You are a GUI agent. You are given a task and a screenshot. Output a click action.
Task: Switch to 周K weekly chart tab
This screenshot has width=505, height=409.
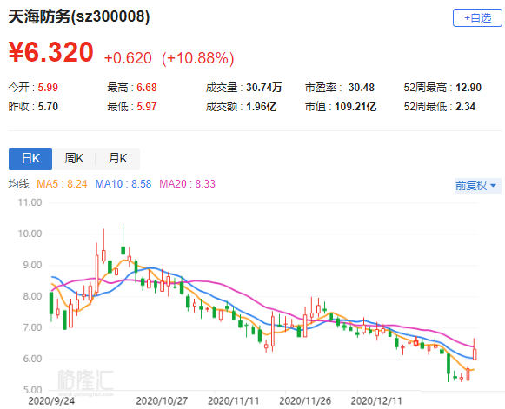pos(74,159)
